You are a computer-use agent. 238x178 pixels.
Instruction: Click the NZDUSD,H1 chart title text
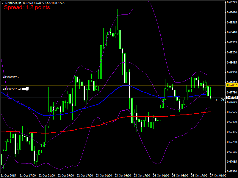tap(13, 3)
